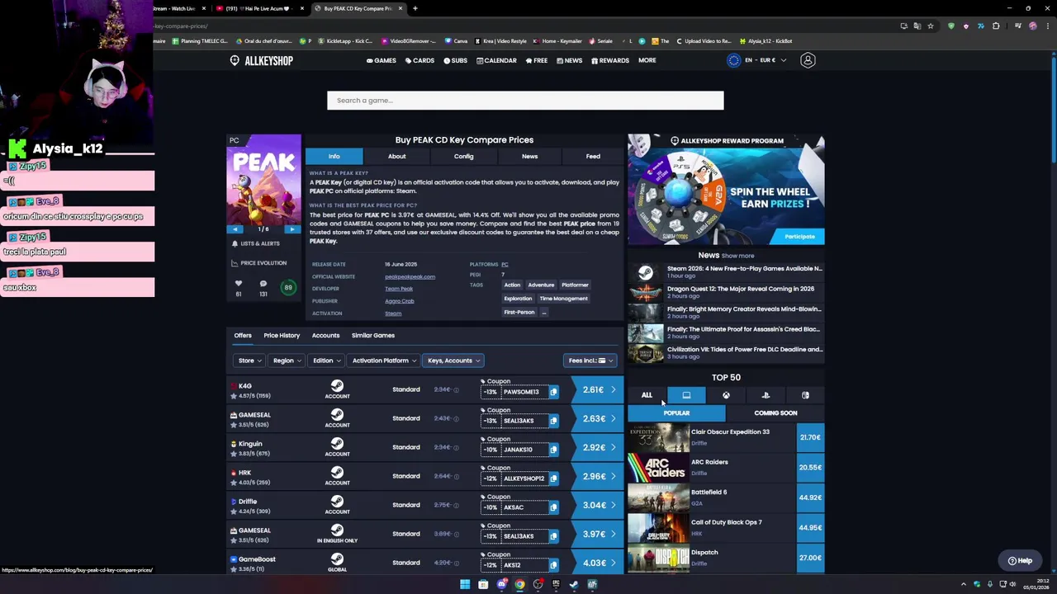Click the heart wishlist icon
This screenshot has width=1057, height=594.
pyautogui.click(x=239, y=284)
